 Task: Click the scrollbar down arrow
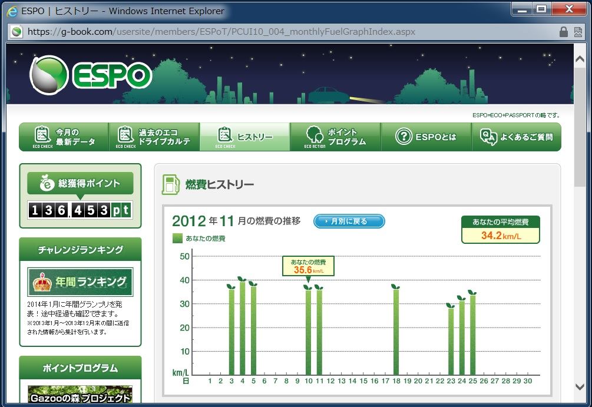(580, 386)
